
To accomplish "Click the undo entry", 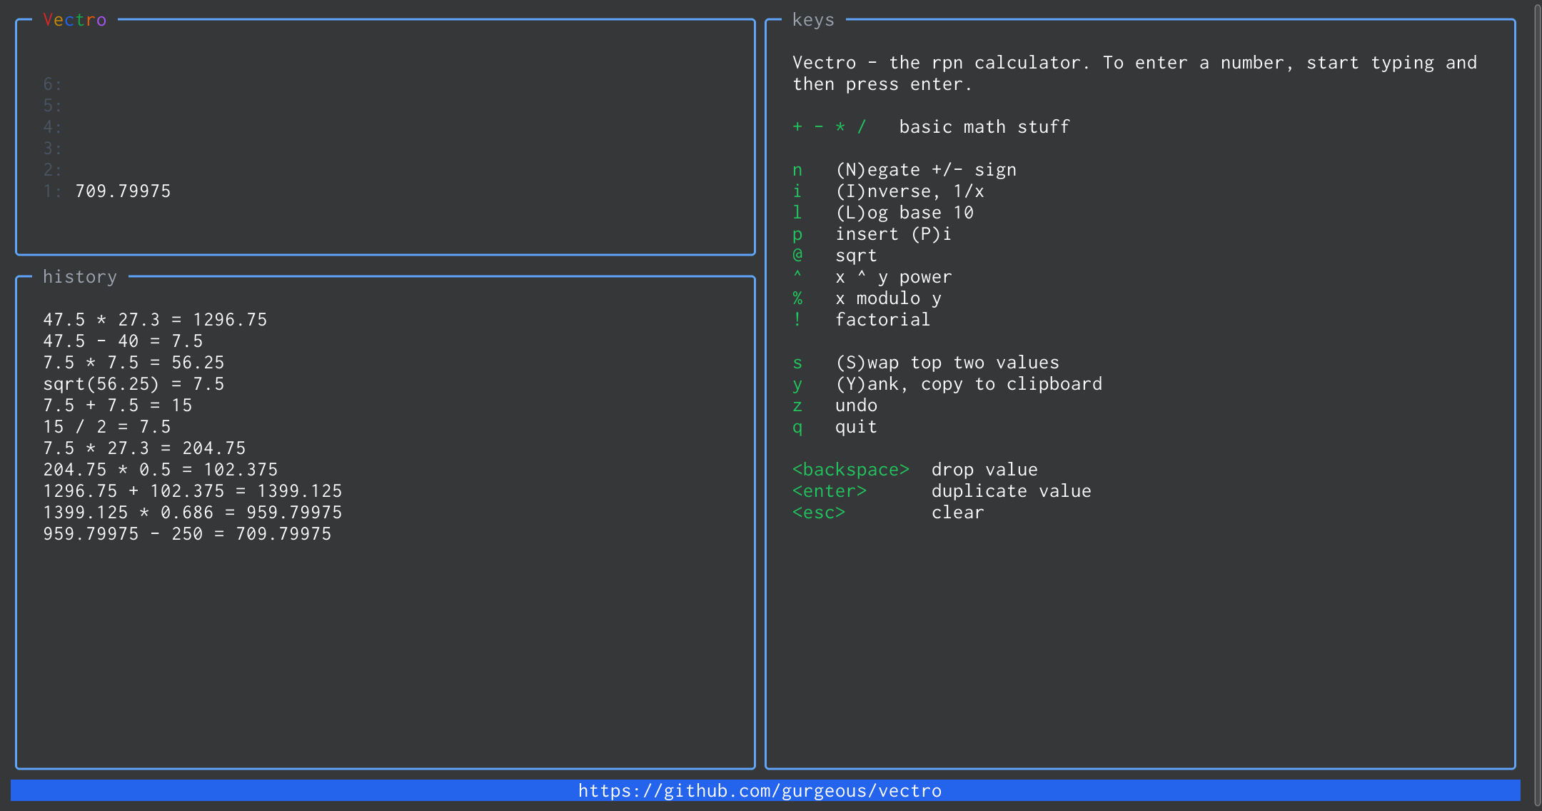I will pos(856,405).
